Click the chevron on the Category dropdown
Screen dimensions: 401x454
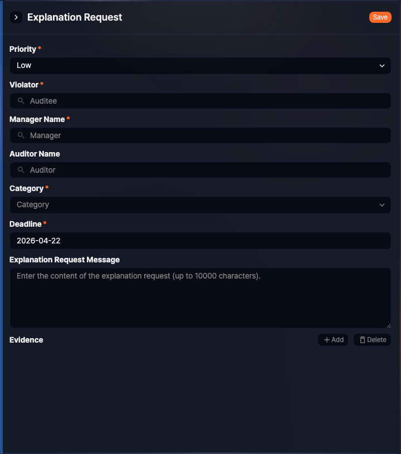coord(382,205)
